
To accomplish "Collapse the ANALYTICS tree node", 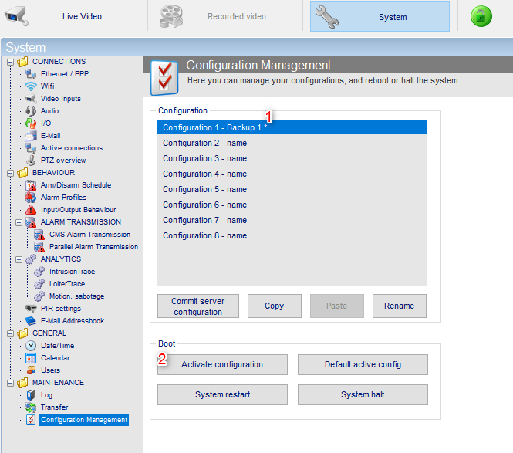I will (19, 259).
